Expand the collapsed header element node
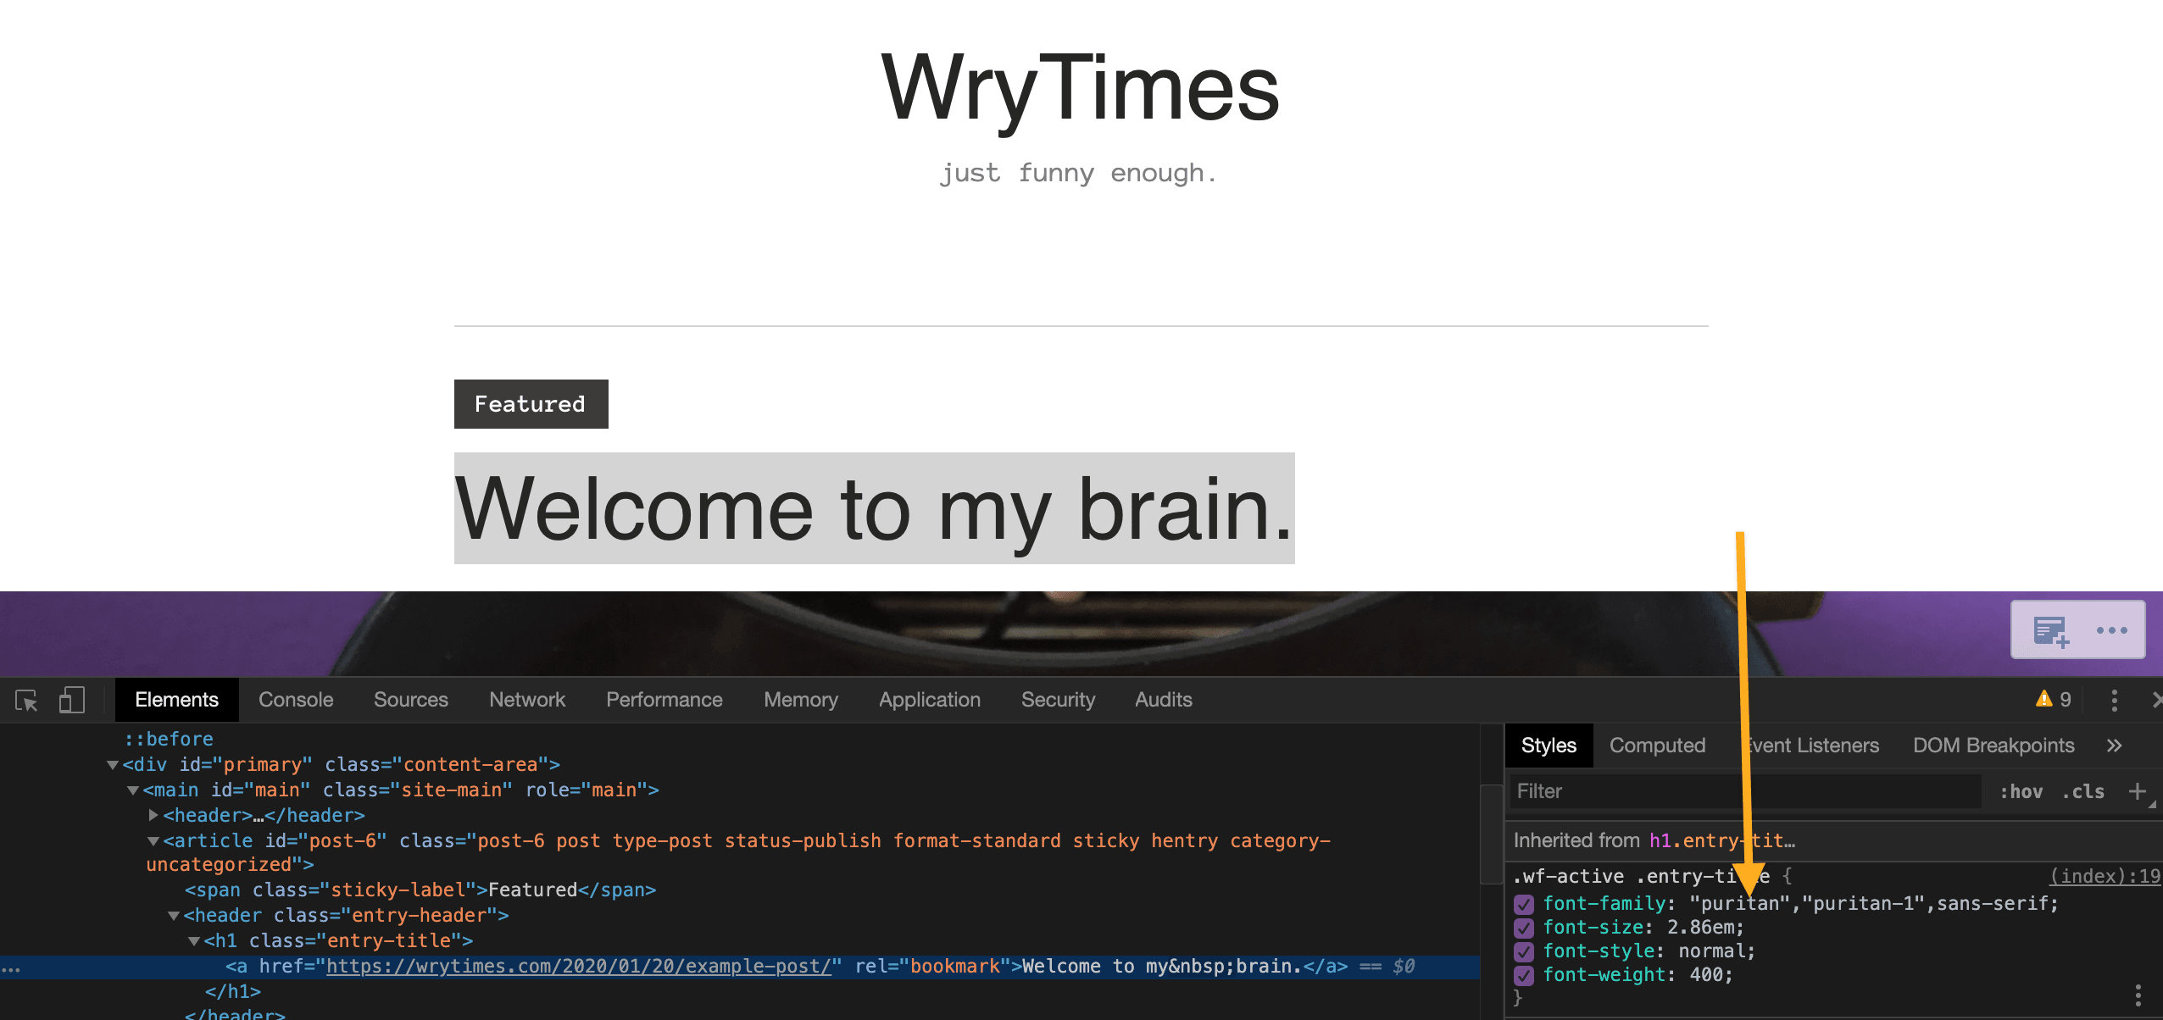 (153, 815)
